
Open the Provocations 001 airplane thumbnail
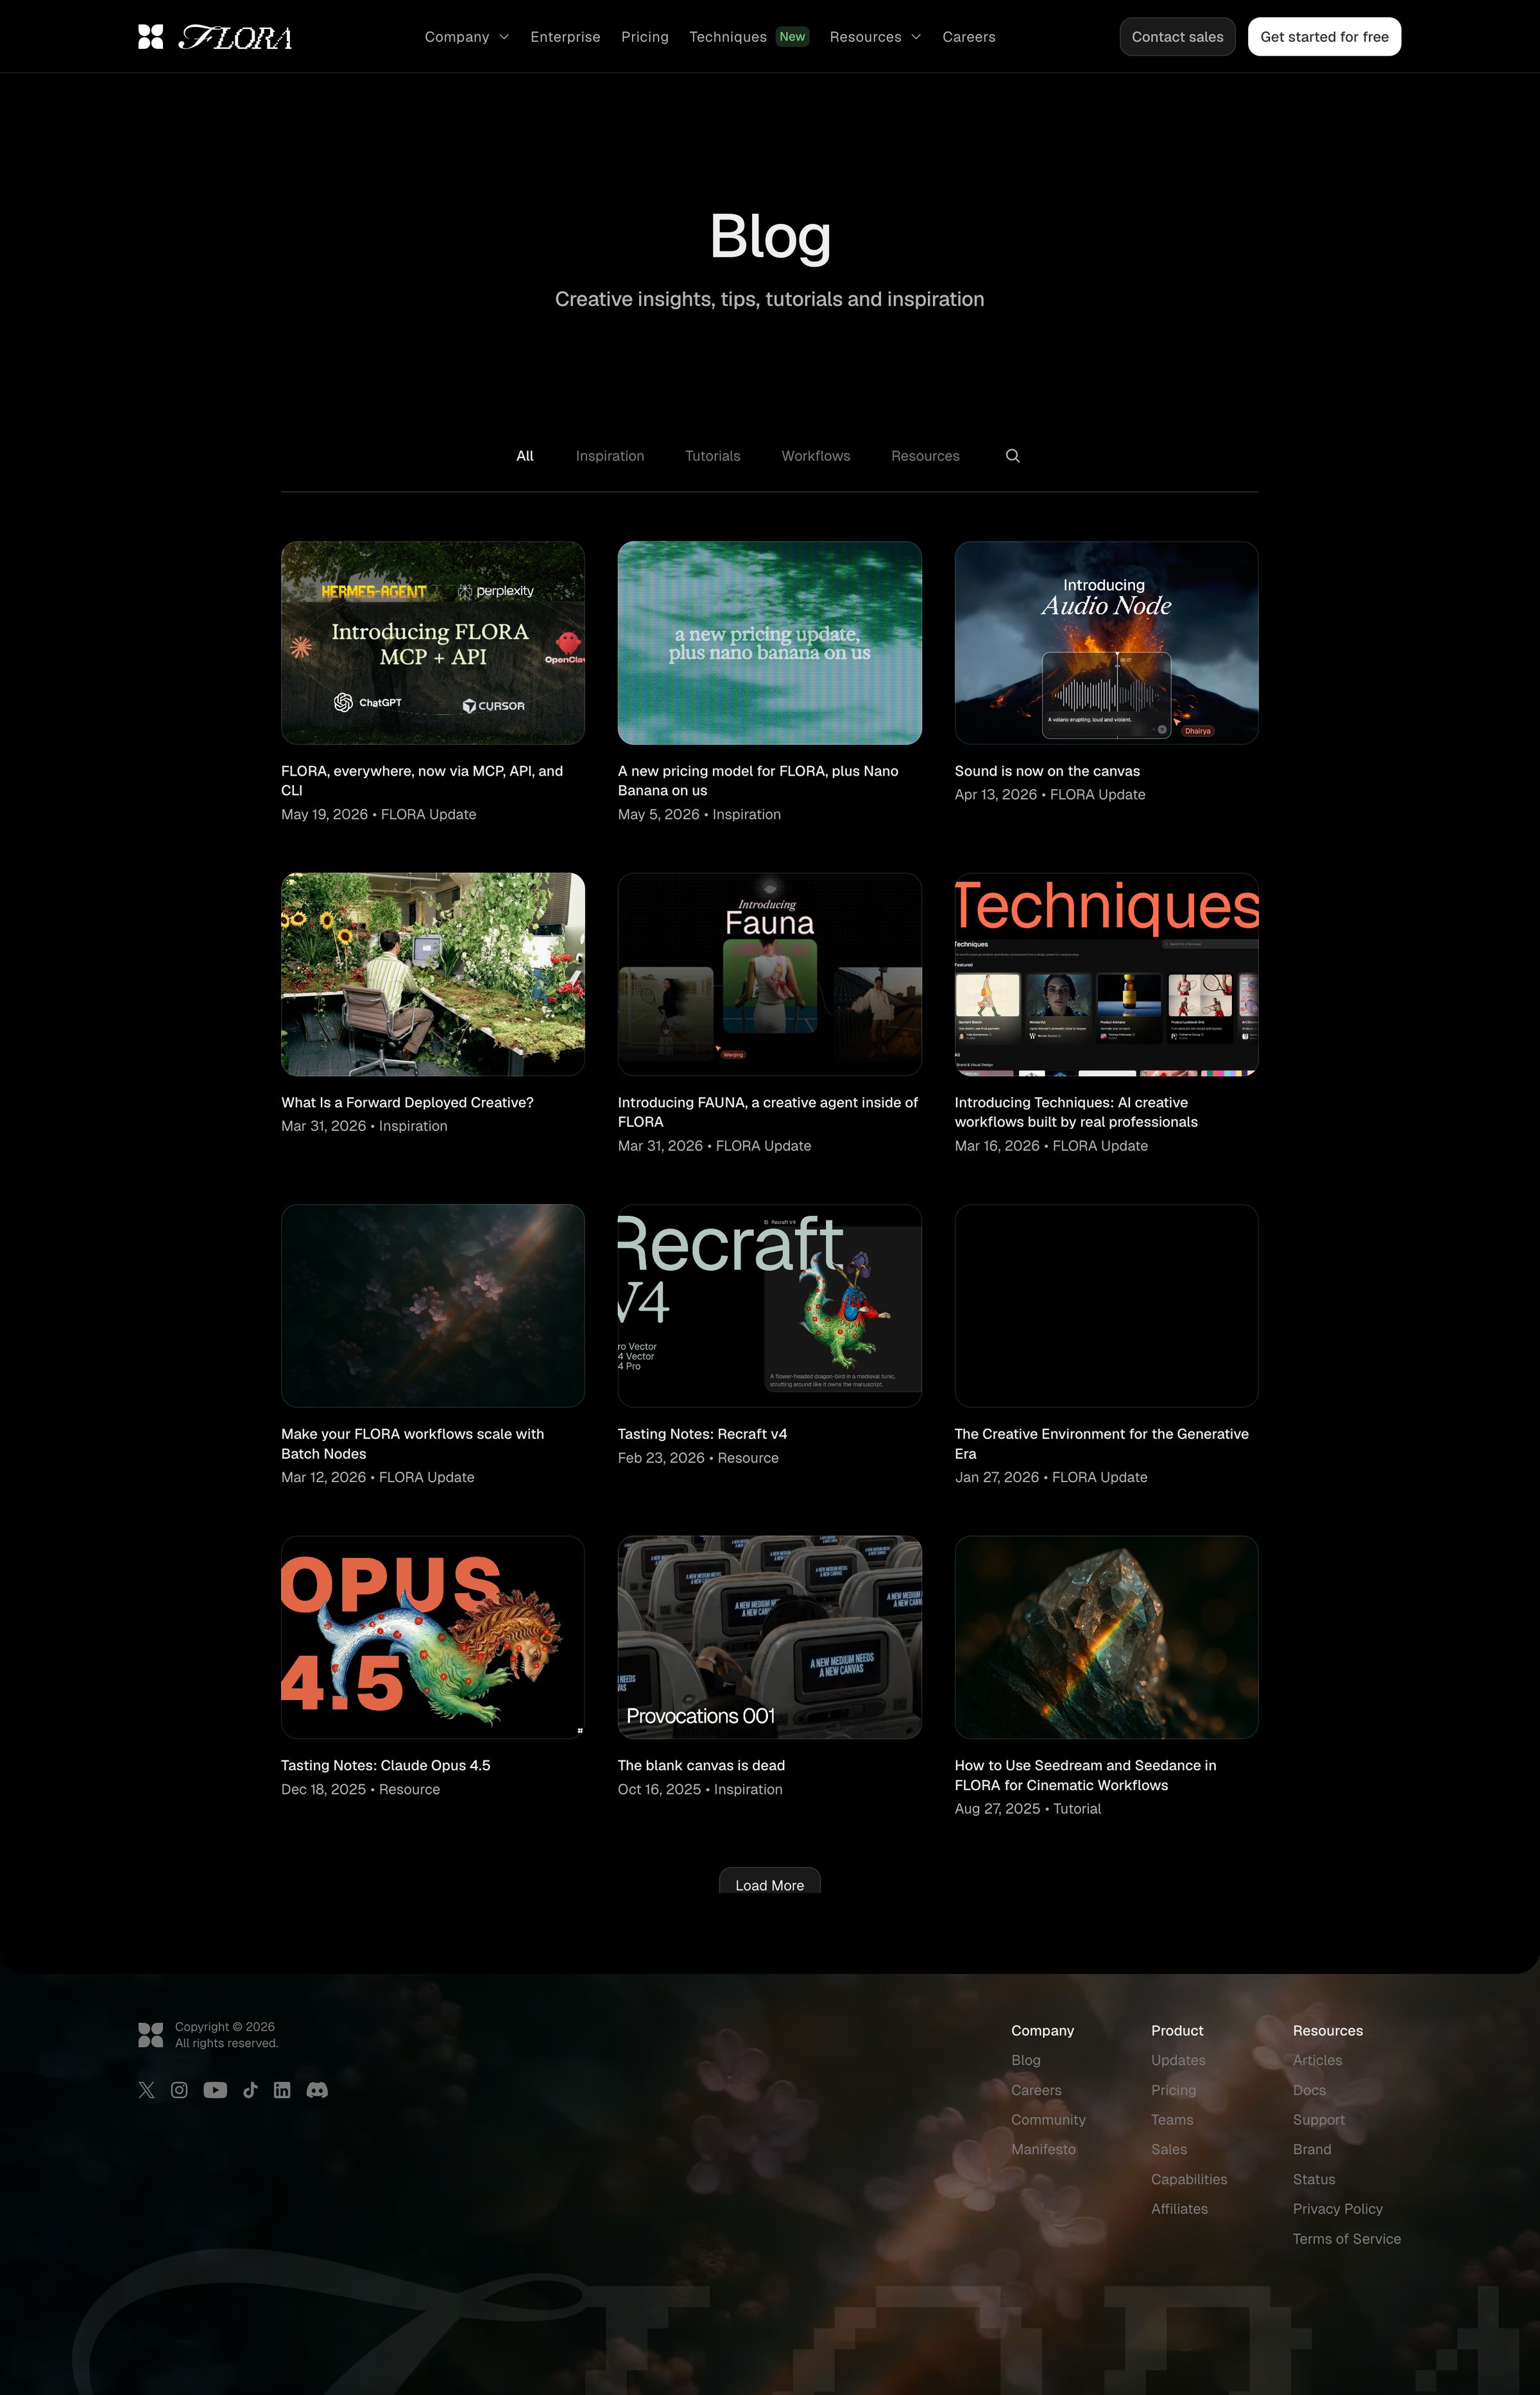tap(770, 1637)
